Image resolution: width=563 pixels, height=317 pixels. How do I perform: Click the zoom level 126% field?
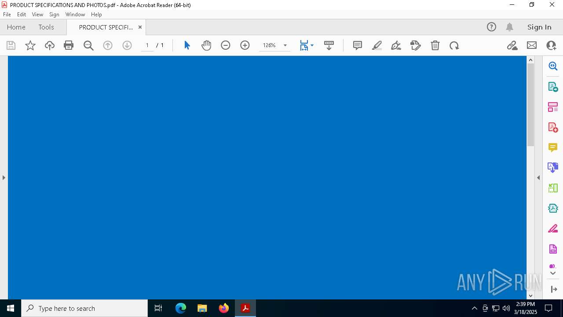(x=269, y=45)
